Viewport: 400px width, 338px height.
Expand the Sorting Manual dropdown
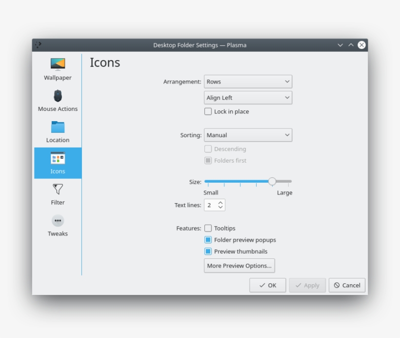(248, 135)
